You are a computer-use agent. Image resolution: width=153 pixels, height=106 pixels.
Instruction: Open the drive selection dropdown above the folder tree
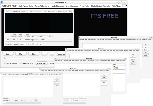[x=119, y=64]
